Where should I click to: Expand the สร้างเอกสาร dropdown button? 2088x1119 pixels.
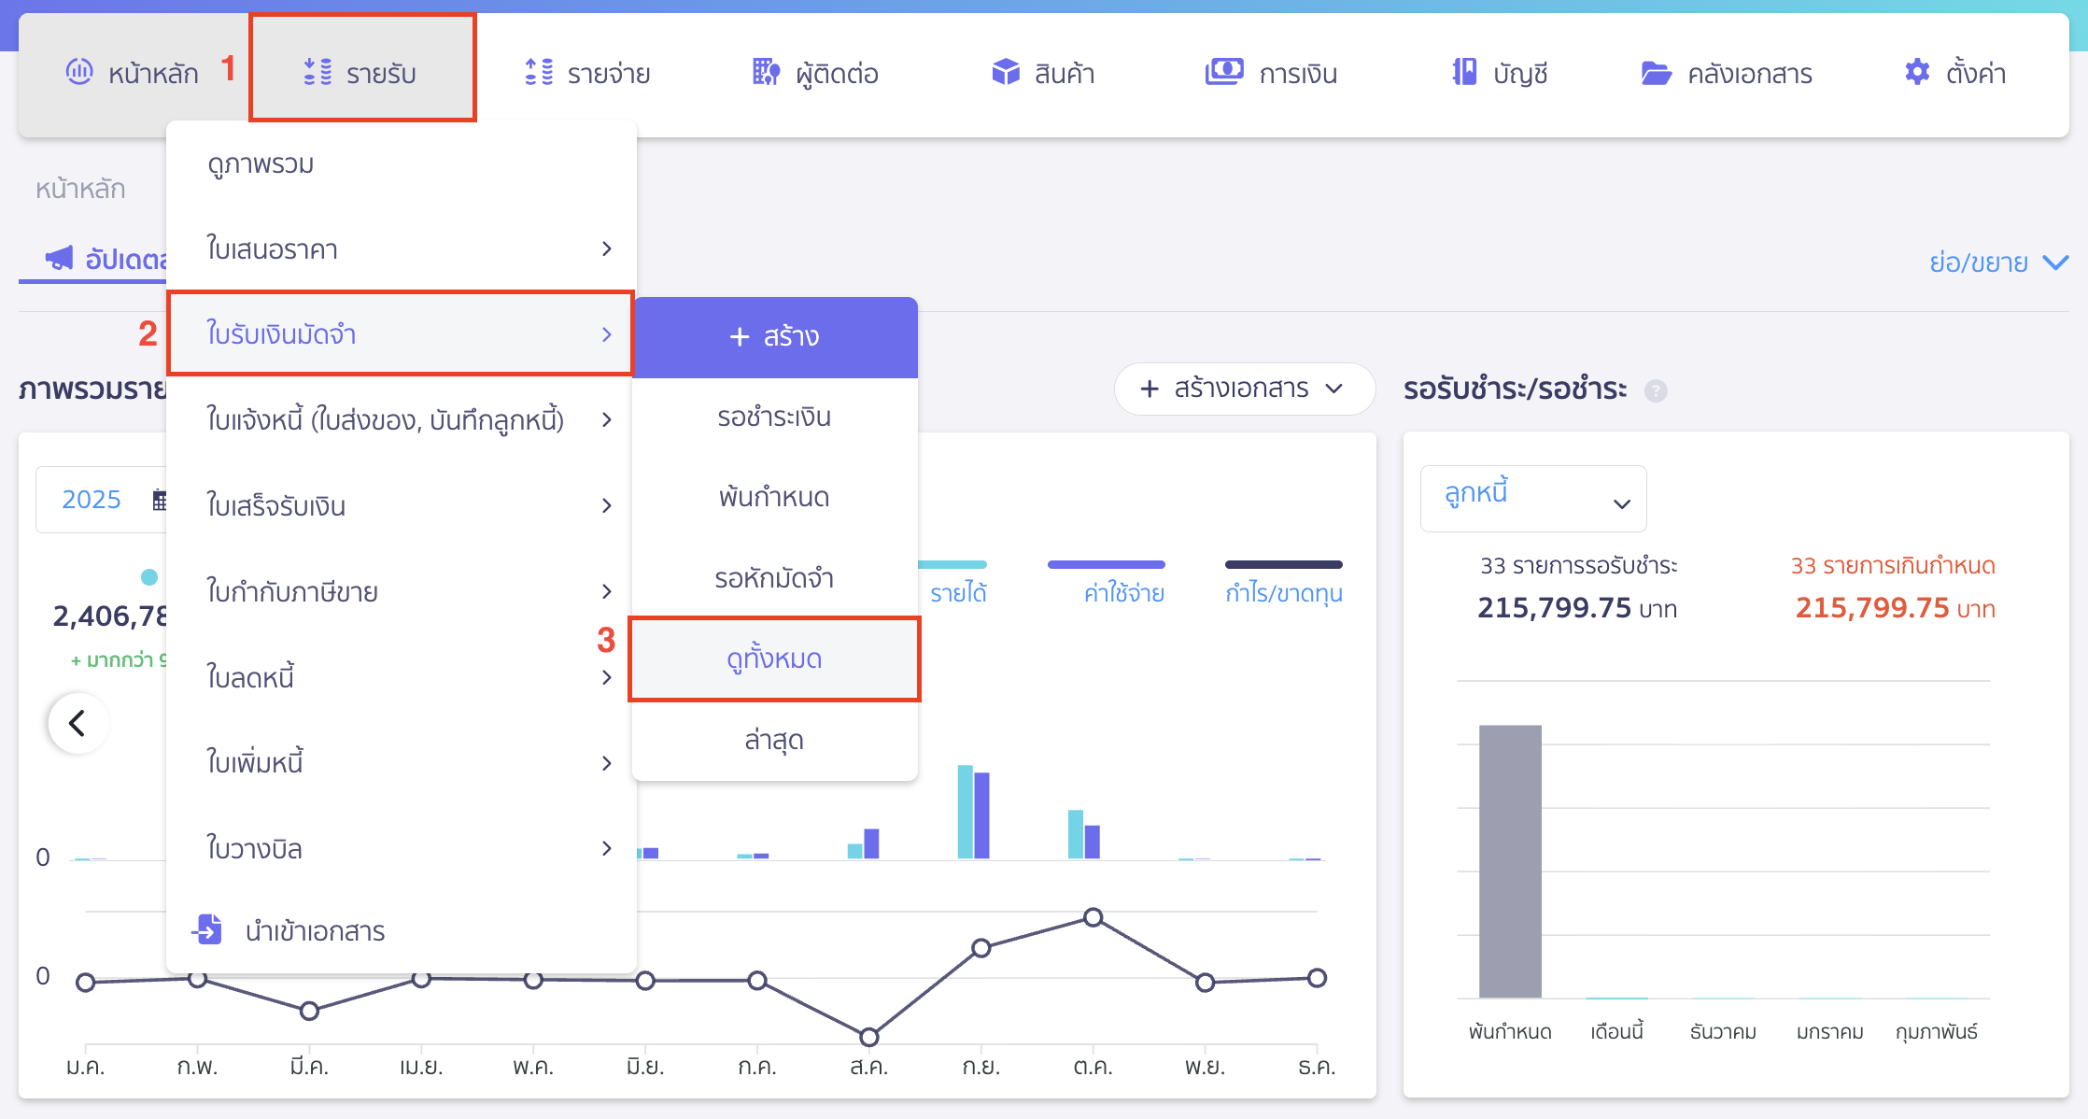(x=1243, y=389)
